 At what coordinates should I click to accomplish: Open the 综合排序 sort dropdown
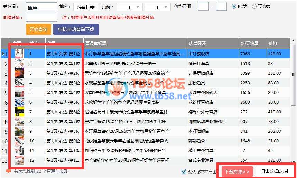[86, 7]
